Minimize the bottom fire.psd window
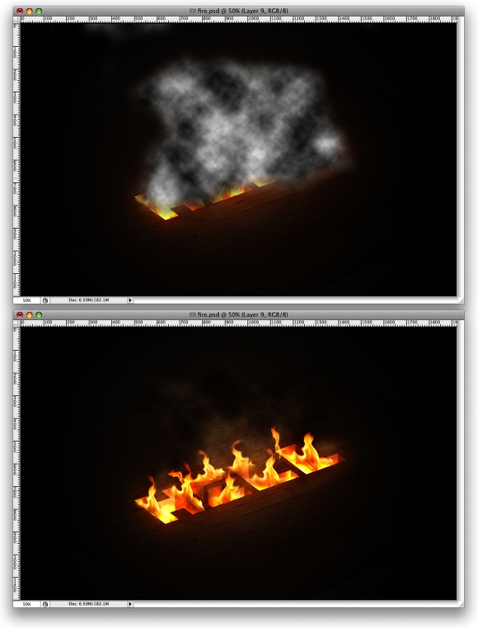 point(29,315)
